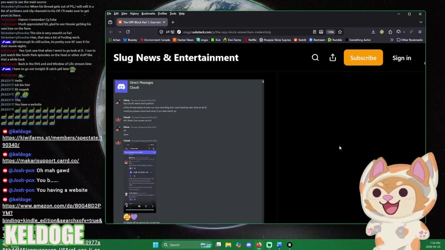
Task: Open the File menu
Action: pyautogui.click(x=109, y=14)
